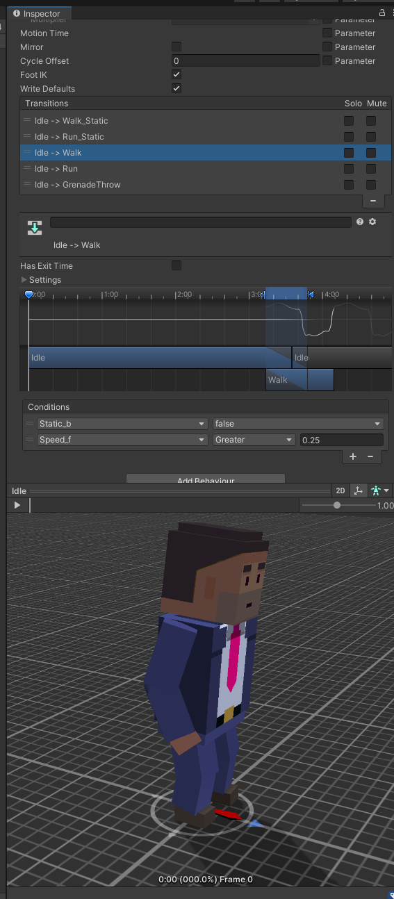Uncheck the Write Defaults checkbox

tap(177, 88)
